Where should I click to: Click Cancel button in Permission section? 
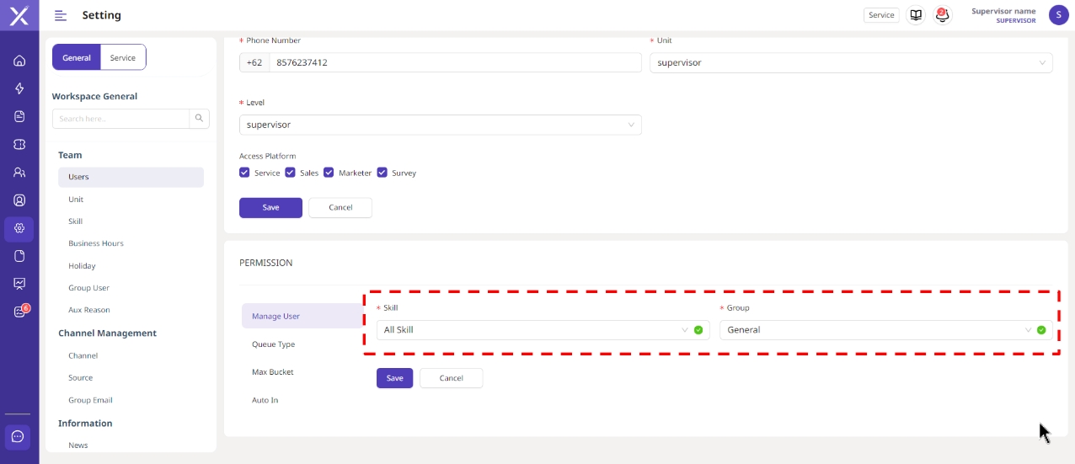coord(451,378)
